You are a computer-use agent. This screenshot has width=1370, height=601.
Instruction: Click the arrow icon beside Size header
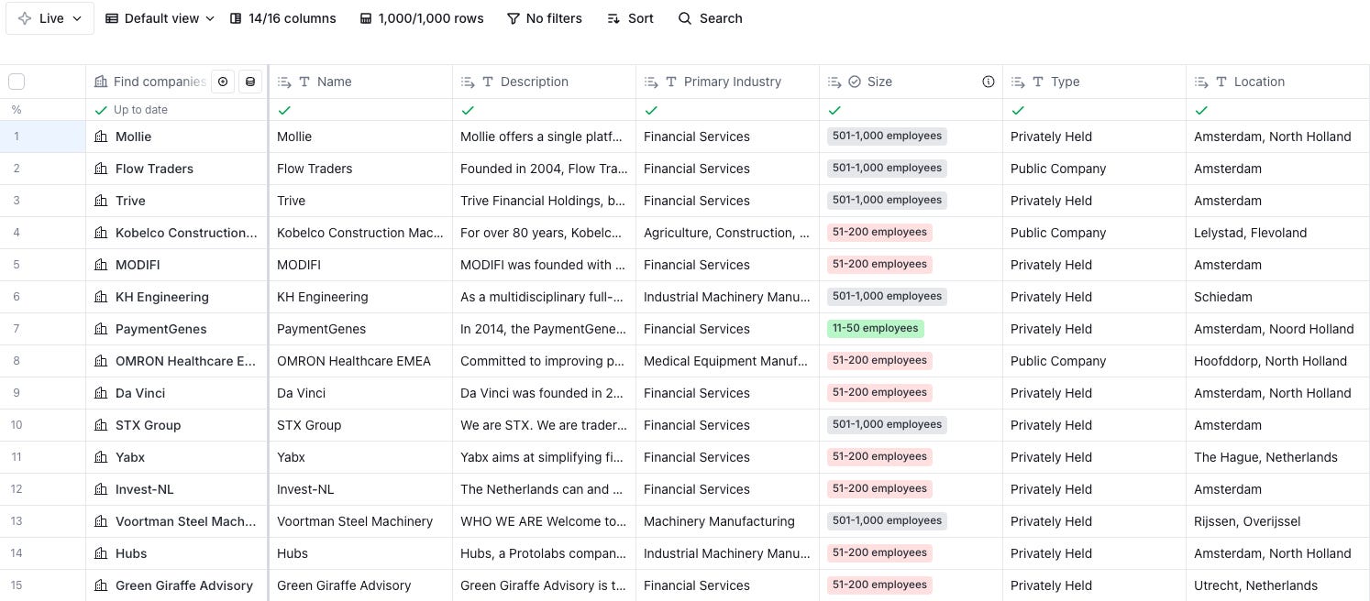pyautogui.click(x=834, y=82)
